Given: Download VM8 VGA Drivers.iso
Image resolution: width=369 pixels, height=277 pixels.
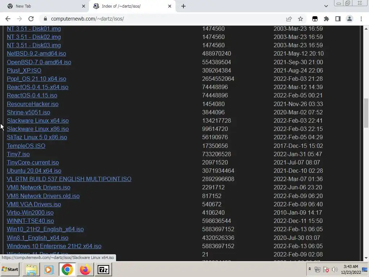Looking at the screenshot, I should coord(34,204).
